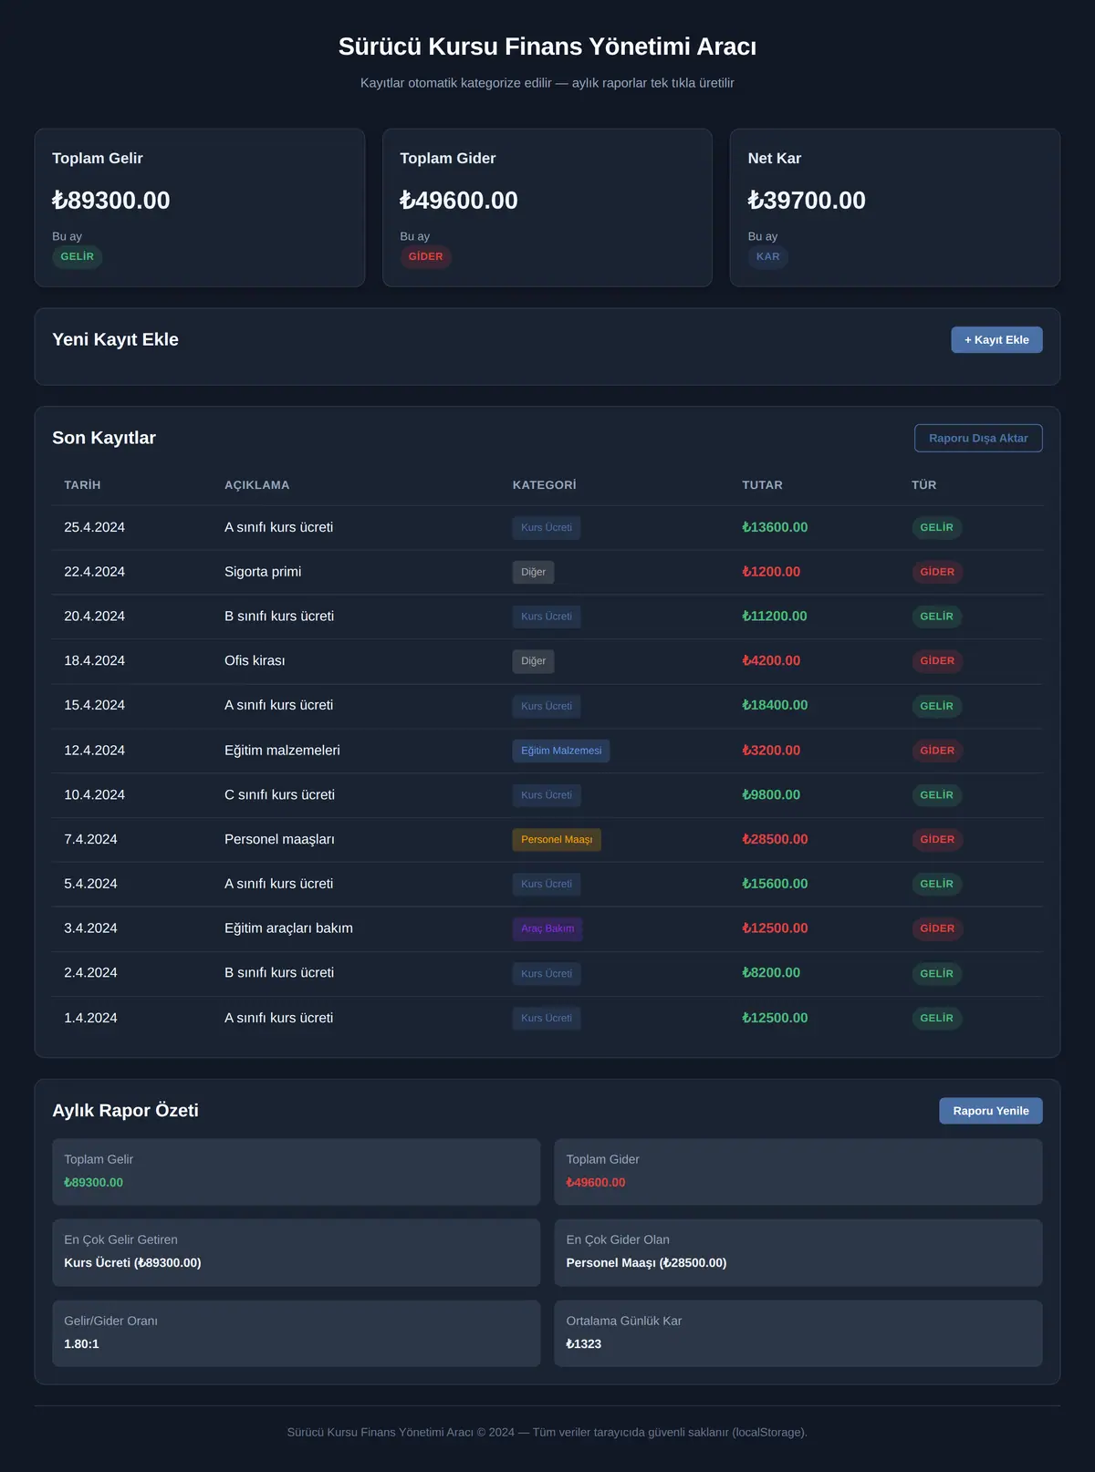This screenshot has width=1095, height=1472.
Task: Select "Eğitim araçları bakım" description
Action: [288, 928]
